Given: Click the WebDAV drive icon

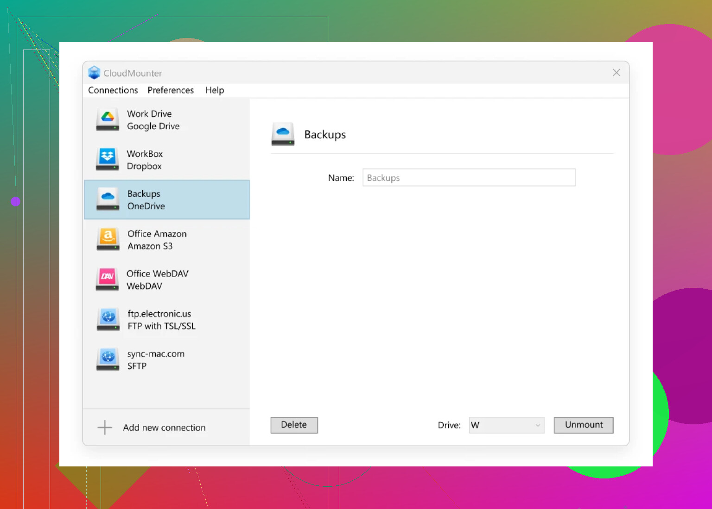Looking at the screenshot, I should (x=107, y=279).
